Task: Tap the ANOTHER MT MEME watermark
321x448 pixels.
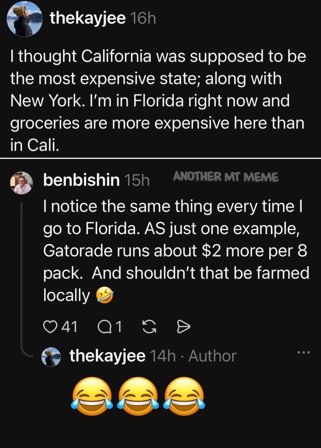Action: click(x=226, y=177)
